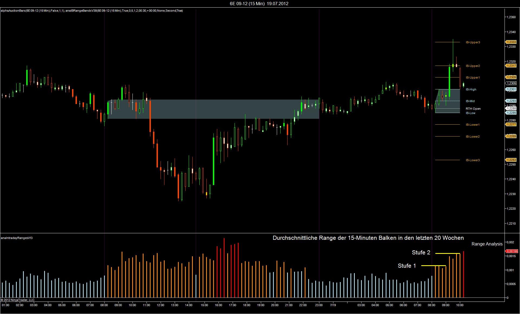The height and width of the screenshot is (314, 520).
Task: Click the 13:00 time axis label
Action: 175,305
